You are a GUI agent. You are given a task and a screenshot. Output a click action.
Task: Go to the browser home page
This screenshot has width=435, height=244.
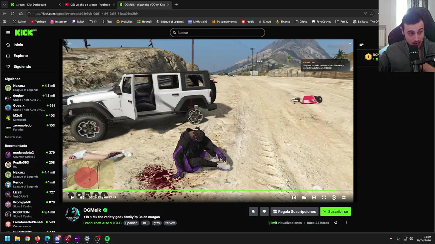pos(21,14)
